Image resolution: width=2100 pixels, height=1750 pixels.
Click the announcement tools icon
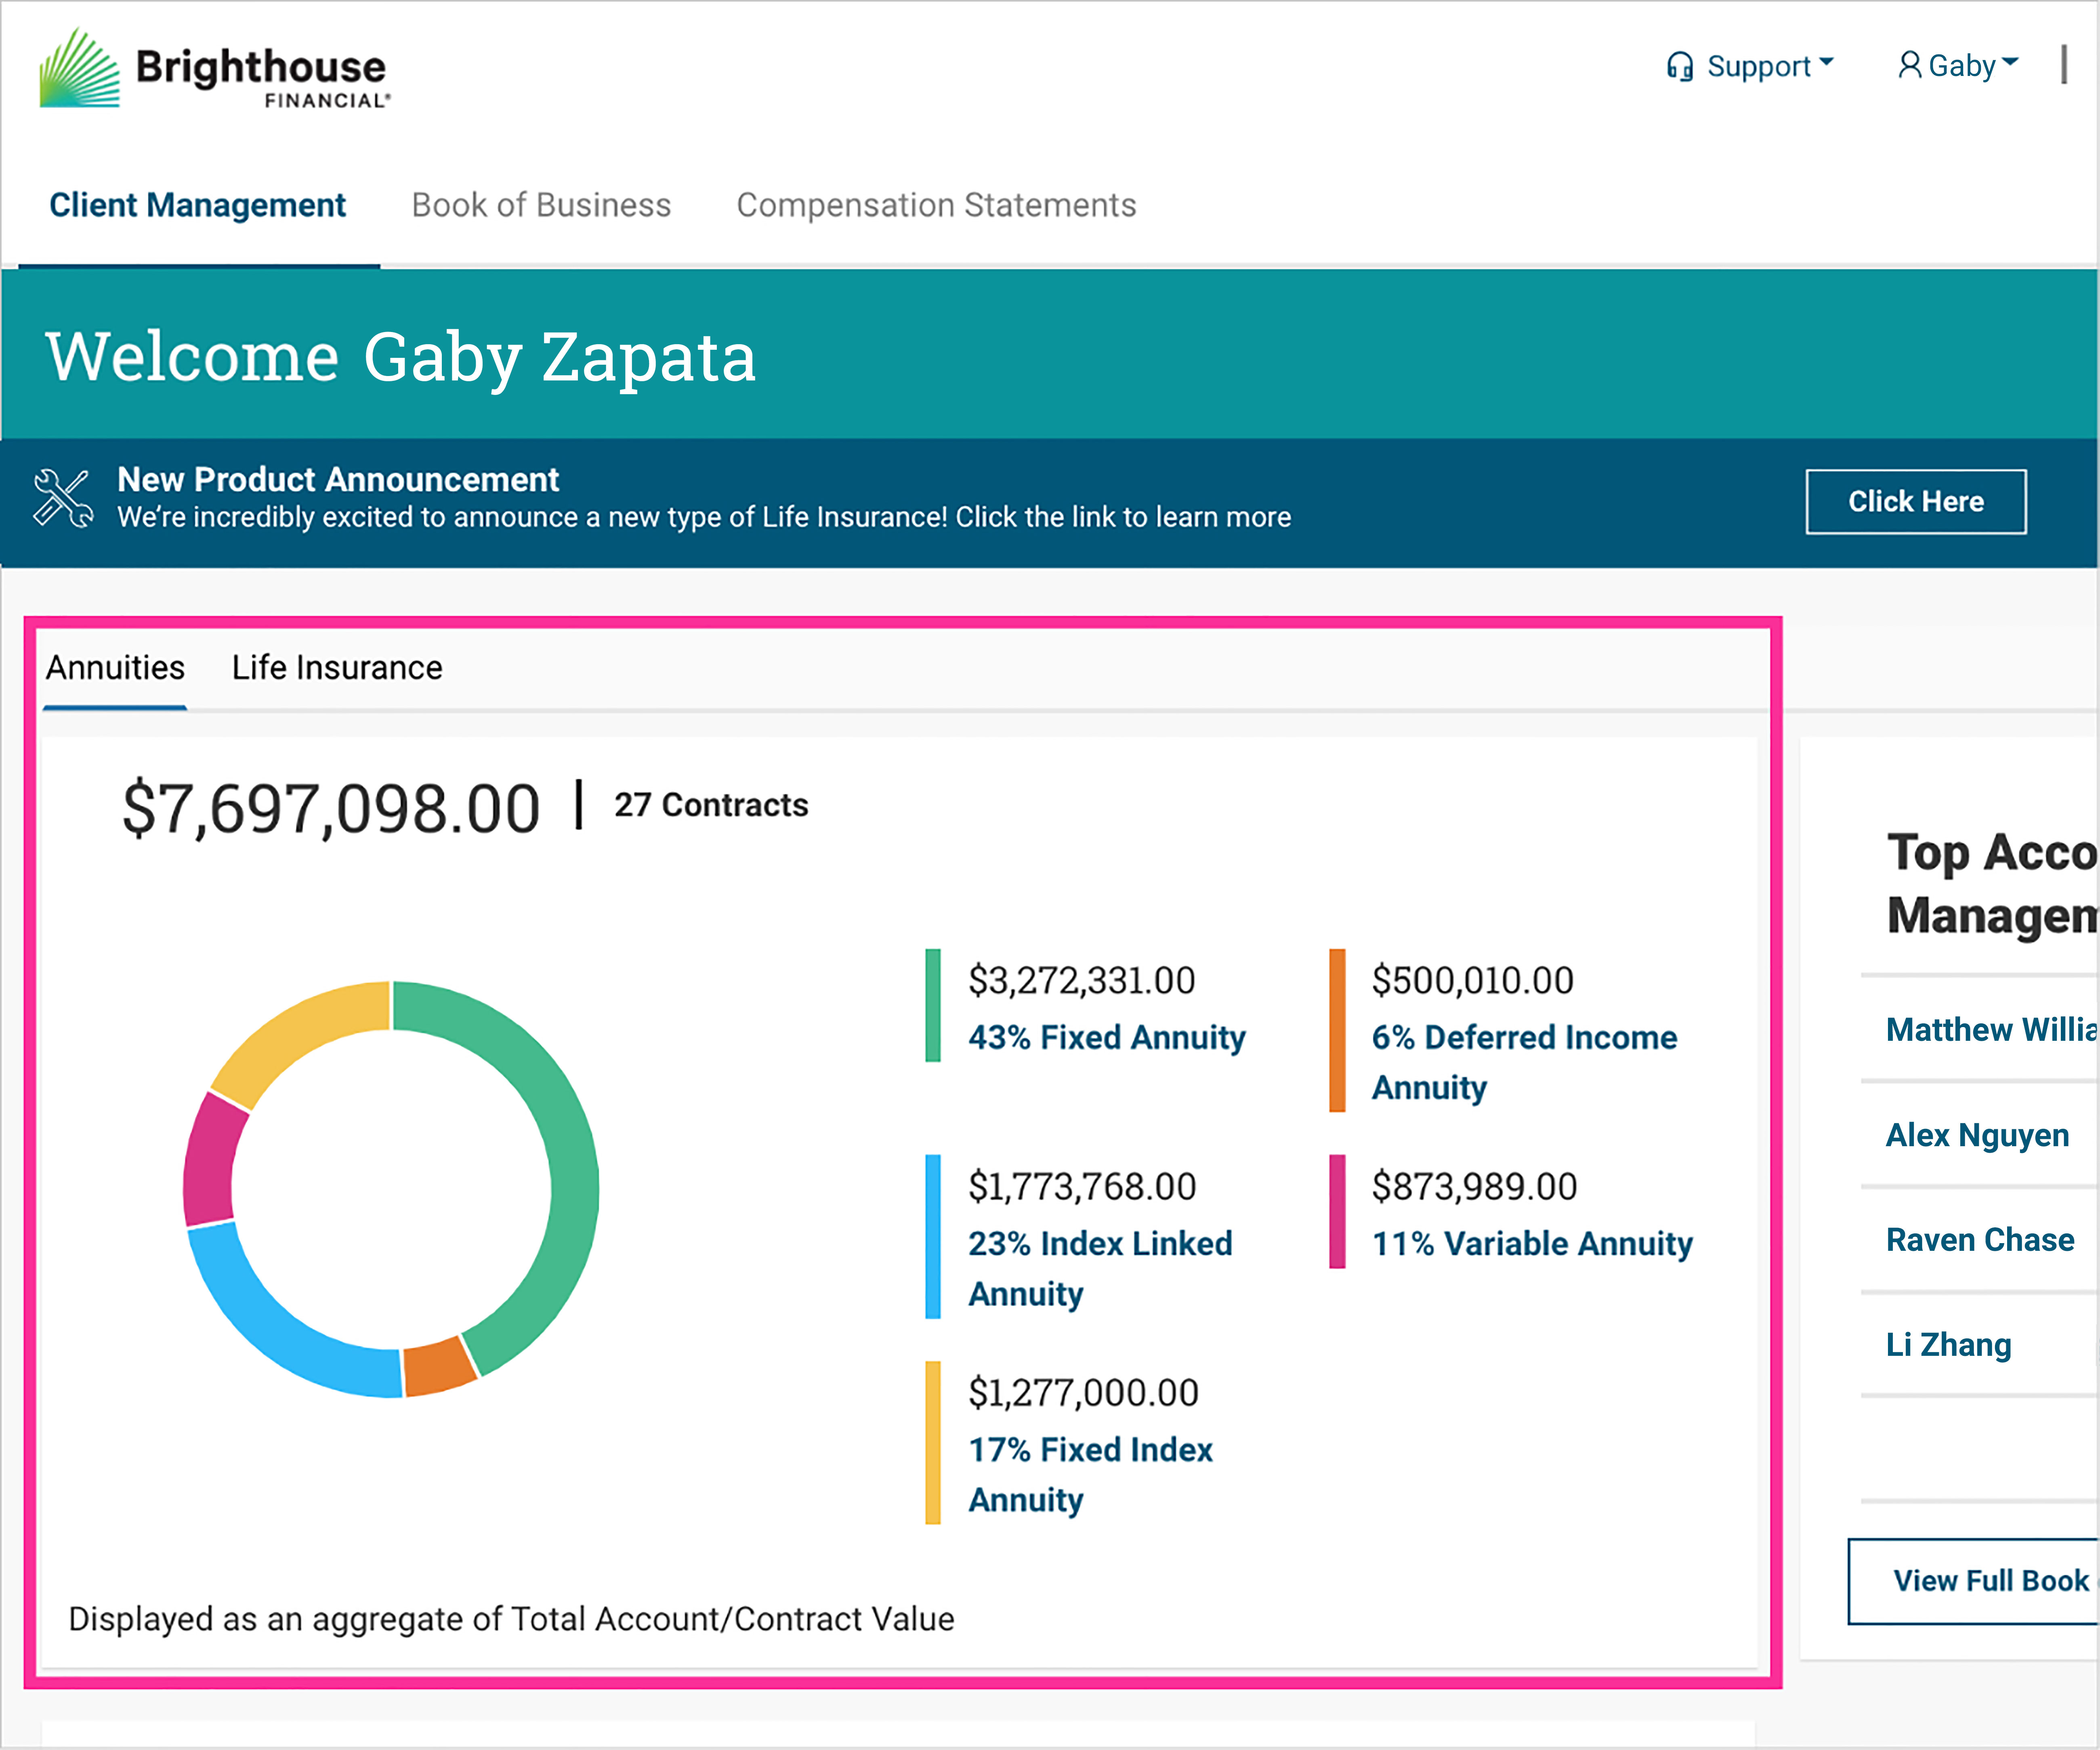pos(62,498)
